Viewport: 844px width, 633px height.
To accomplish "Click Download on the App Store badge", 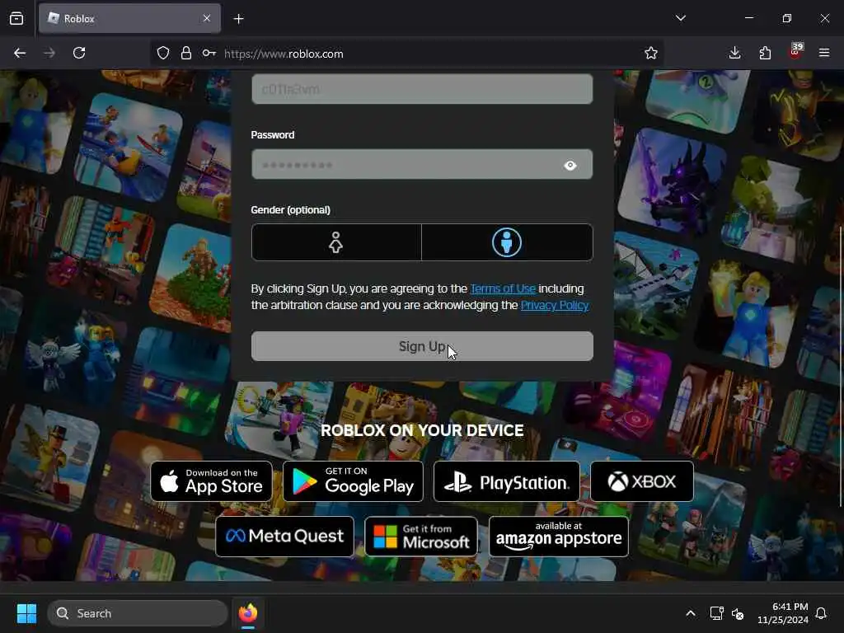I will [x=212, y=481].
